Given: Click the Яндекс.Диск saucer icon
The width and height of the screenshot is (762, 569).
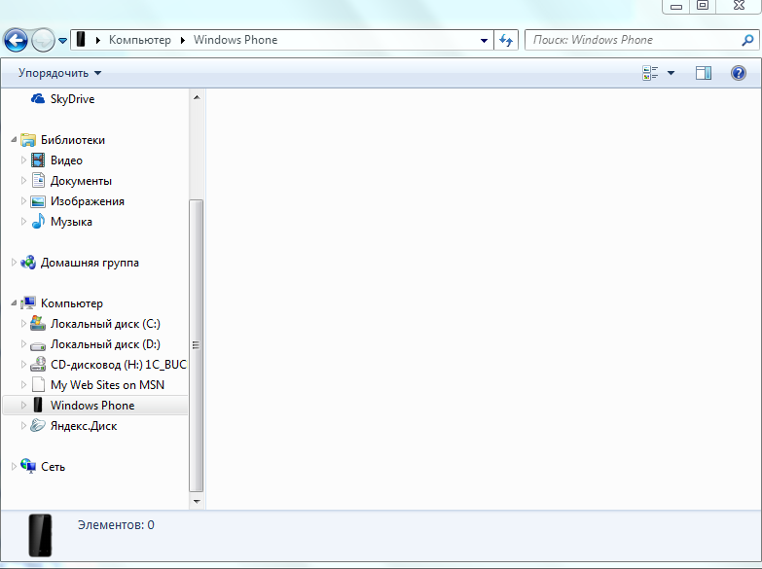Looking at the screenshot, I should coord(38,426).
